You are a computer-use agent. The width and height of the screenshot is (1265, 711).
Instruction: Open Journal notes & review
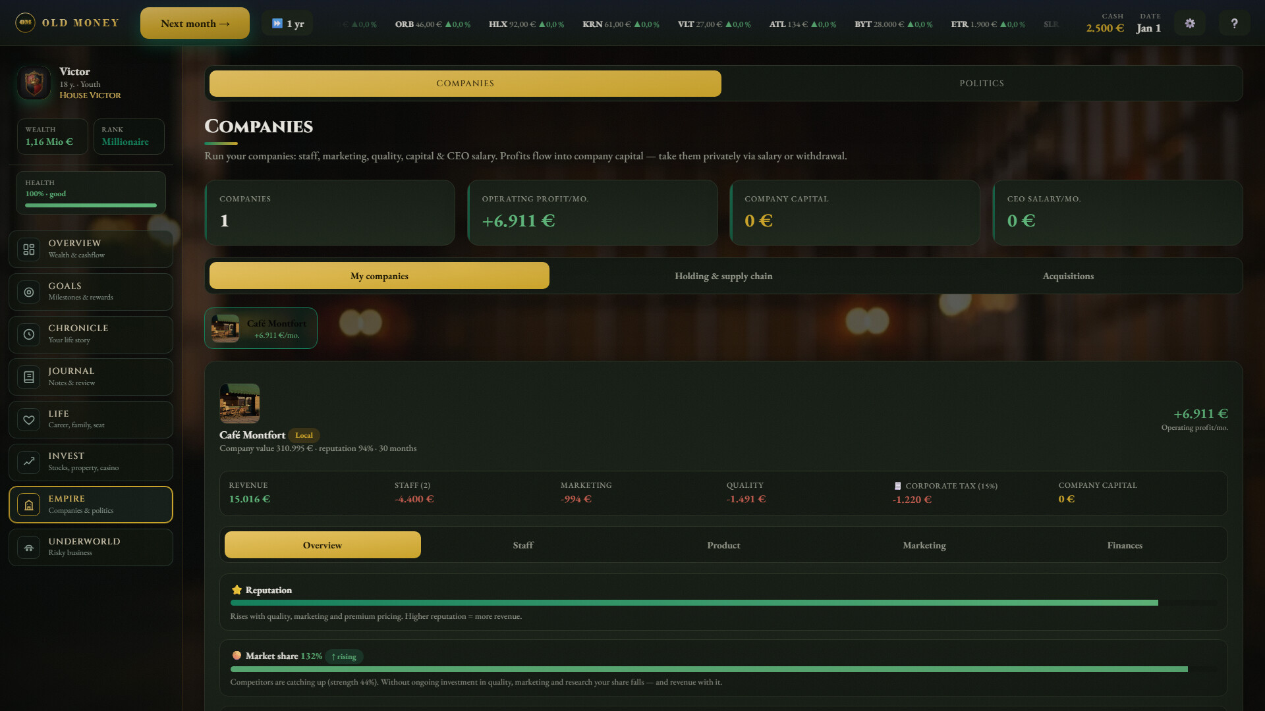(x=91, y=377)
